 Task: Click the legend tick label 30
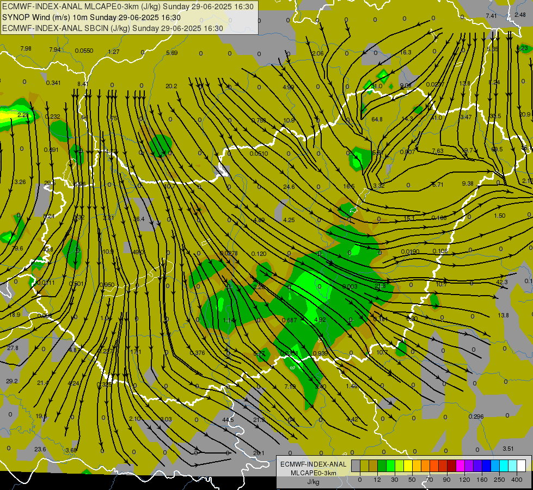click(x=395, y=480)
